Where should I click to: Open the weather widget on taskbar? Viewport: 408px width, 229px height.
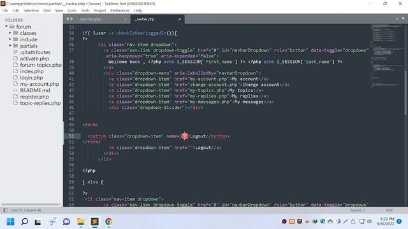[53, 221]
